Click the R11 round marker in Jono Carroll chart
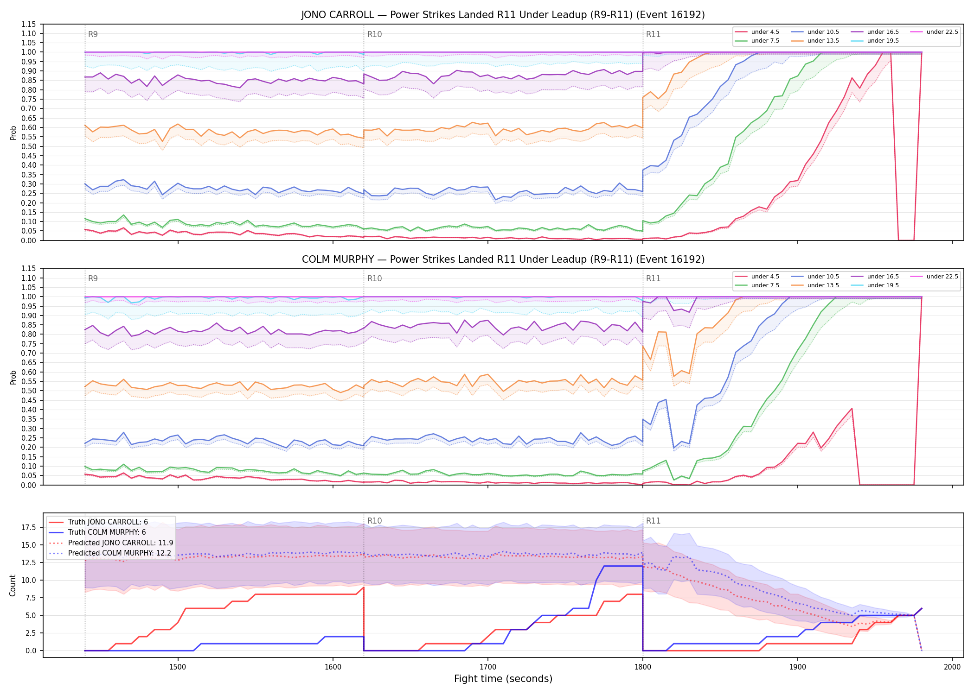Viewport: 974px width, 695px height. pos(653,34)
